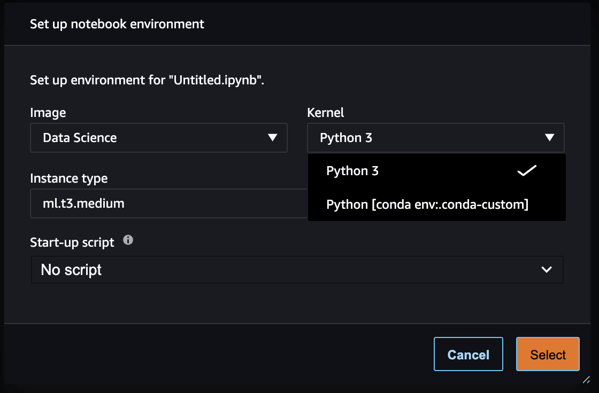The width and height of the screenshot is (599, 393).
Task: Click the Instance type label
Action: 69,178
